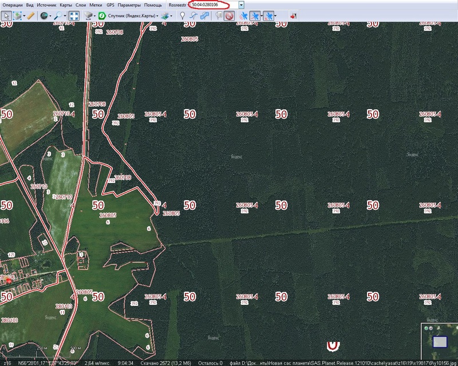The image size is (458, 366).
Task: Click the red exit program icon
Action: click(294, 16)
